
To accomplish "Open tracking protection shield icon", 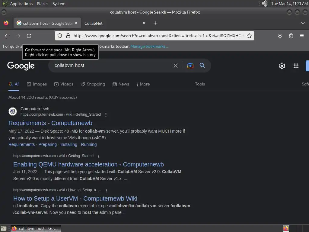I will pyautogui.click(x=60, y=36).
